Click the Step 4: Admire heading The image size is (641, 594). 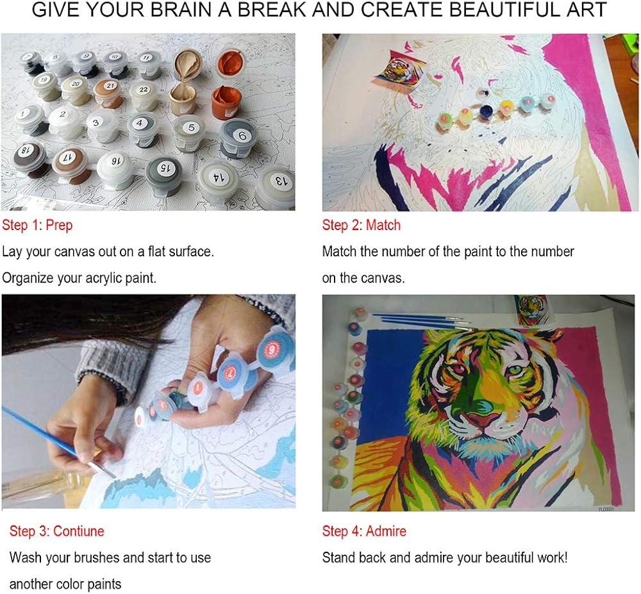tap(364, 531)
